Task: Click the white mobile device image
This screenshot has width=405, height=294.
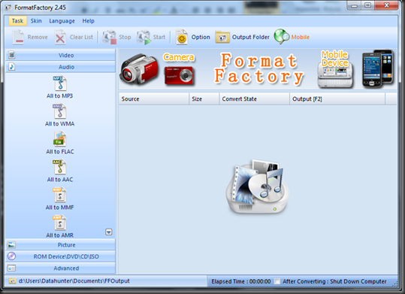Action: (x=335, y=75)
